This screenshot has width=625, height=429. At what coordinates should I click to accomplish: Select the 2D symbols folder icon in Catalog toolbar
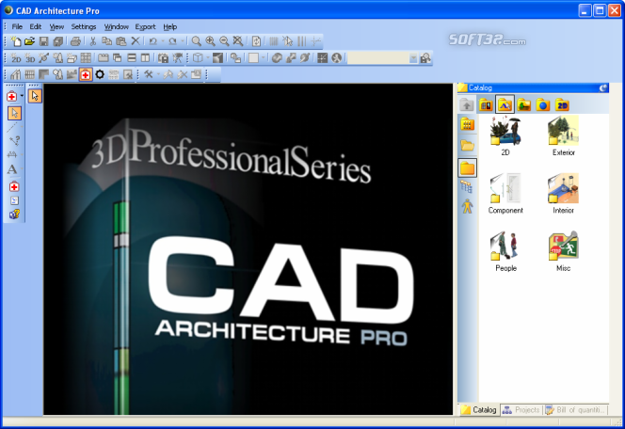point(562,105)
